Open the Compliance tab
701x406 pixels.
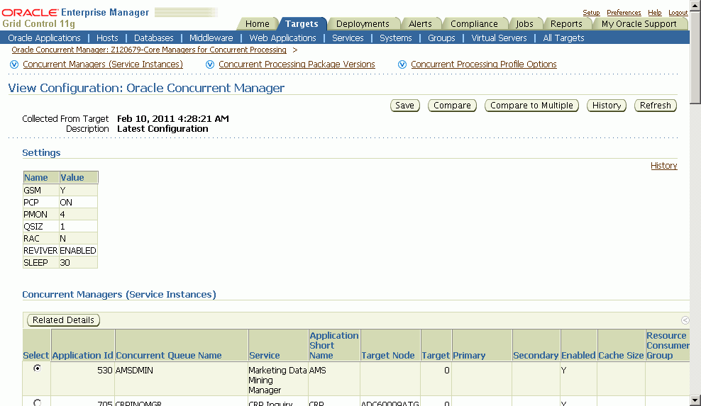tap(474, 23)
